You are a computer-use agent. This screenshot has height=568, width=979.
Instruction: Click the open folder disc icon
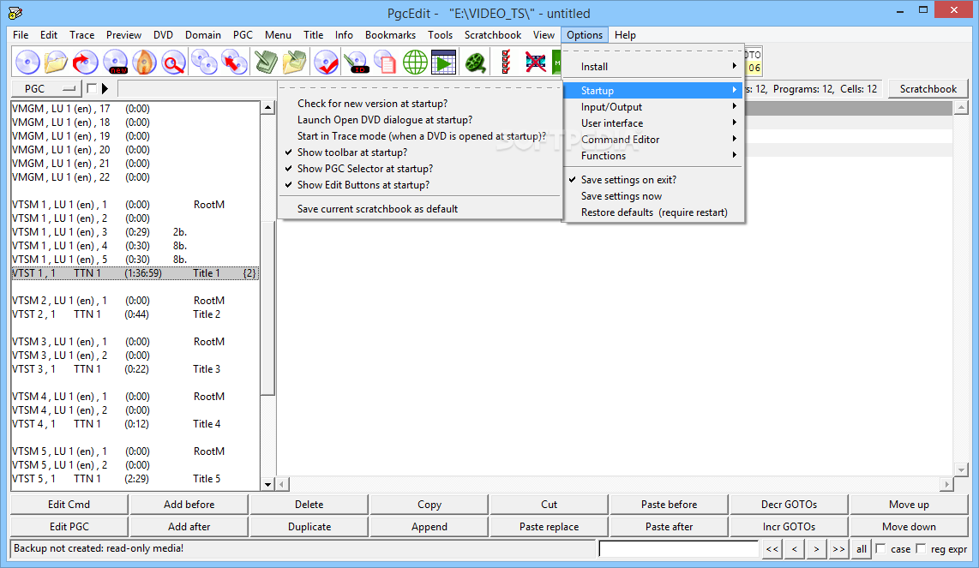[57, 63]
